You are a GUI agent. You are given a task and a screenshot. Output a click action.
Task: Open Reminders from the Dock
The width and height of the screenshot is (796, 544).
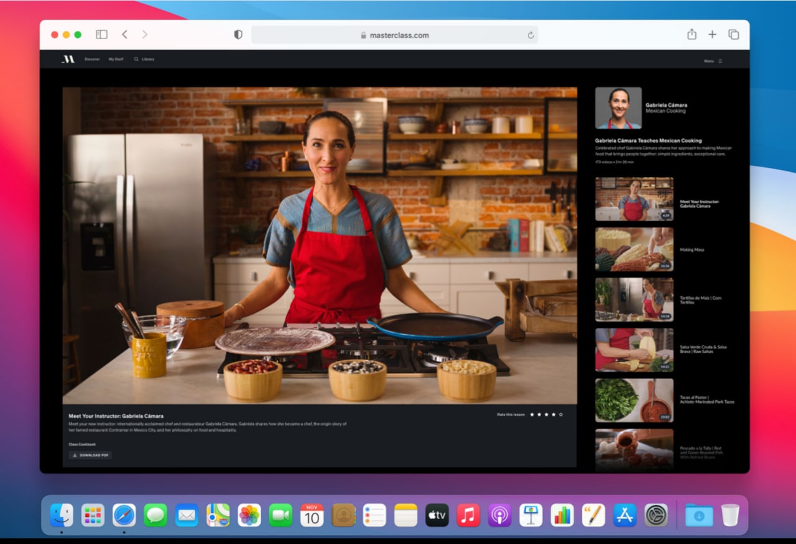click(x=374, y=515)
